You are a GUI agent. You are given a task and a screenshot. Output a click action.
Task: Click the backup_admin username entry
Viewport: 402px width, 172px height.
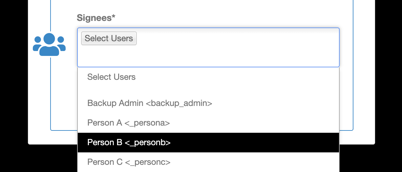pos(179,103)
